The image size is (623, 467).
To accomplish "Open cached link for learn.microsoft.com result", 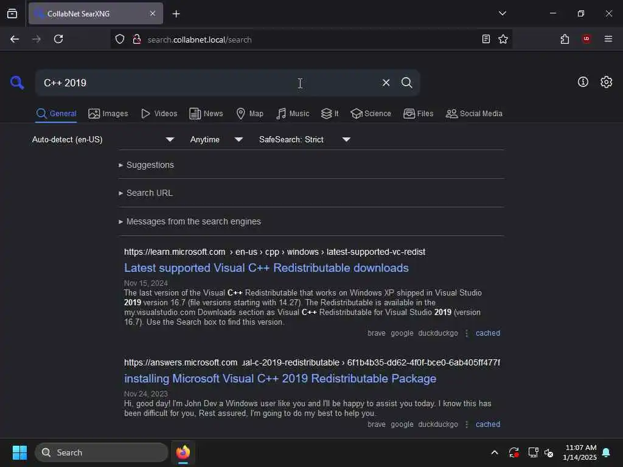I will pos(488,333).
